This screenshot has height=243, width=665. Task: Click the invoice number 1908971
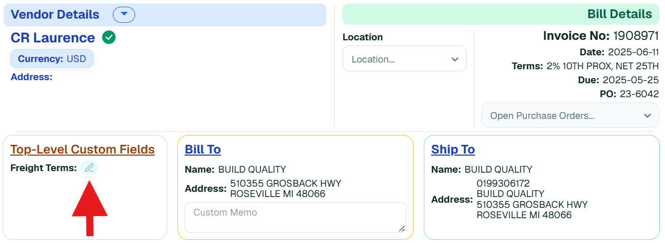(x=636, y=36)
